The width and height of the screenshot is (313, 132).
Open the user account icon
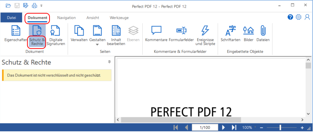[307, 17]
